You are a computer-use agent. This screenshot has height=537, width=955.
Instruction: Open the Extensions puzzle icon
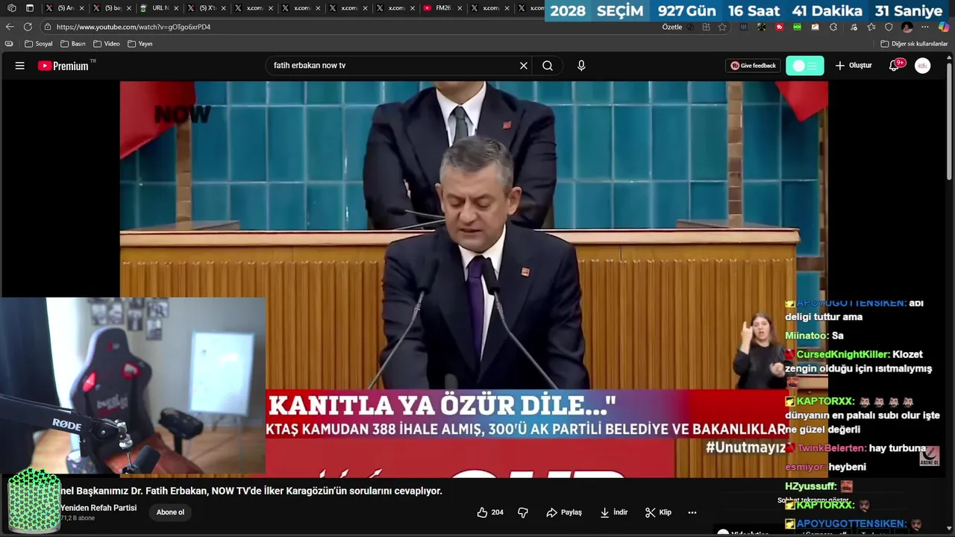pos(833,27)
